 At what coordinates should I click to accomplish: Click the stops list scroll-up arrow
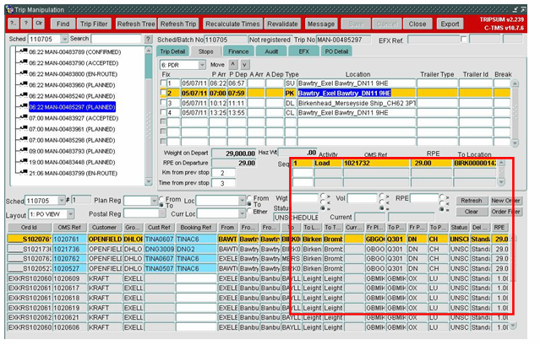515,84
